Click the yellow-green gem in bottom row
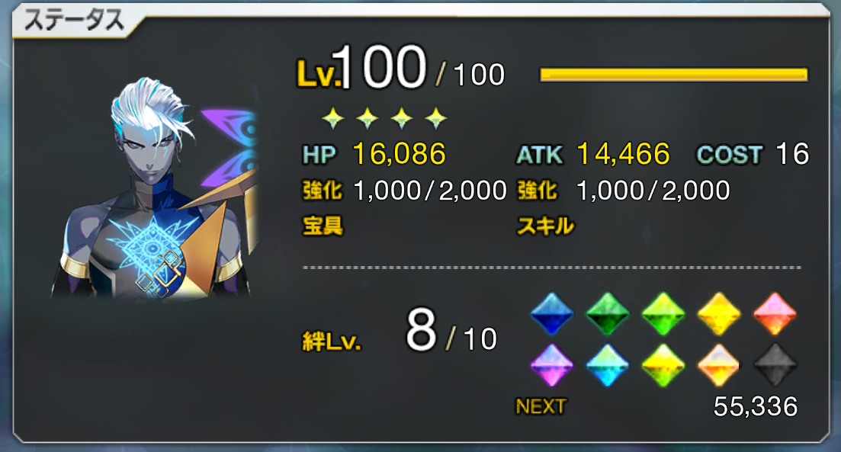Screen dimensions: 841x452 pyautogui.click(x=663, y=365)
